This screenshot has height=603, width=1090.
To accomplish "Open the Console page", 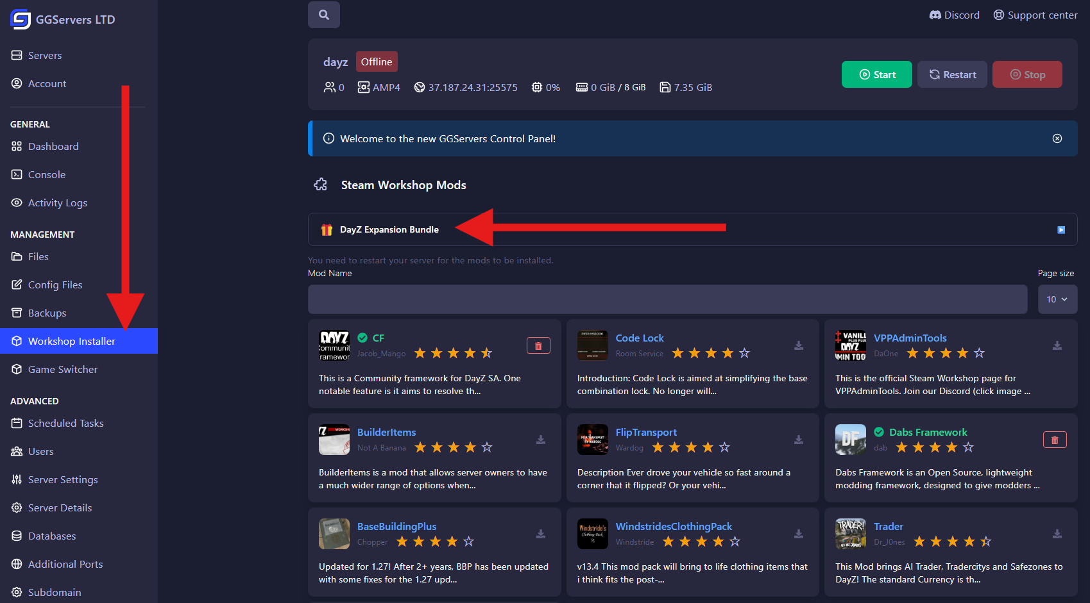I will coord(46,174).
